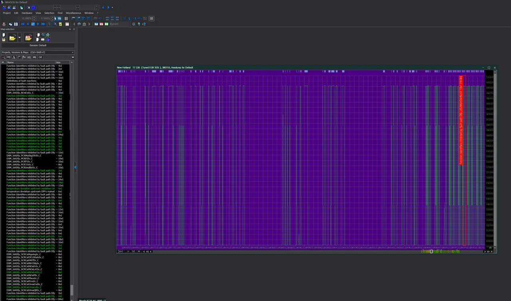Click the hexdump horizontal scrollbar thumb
Screen dimensions: 511x301
[x=431, y=251]
